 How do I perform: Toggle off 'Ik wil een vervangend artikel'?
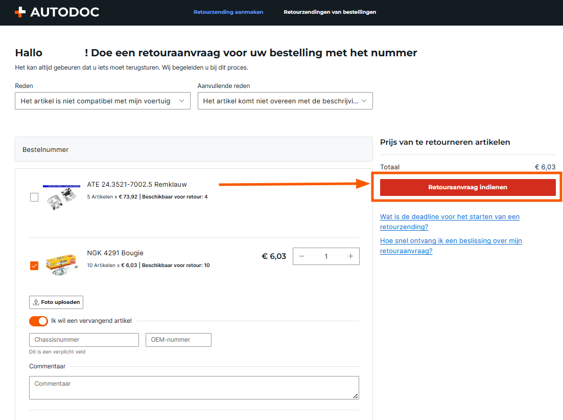38,321
